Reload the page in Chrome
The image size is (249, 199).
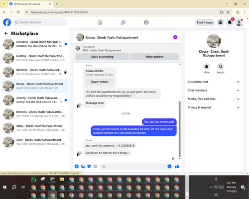click(x=18, y=12)
